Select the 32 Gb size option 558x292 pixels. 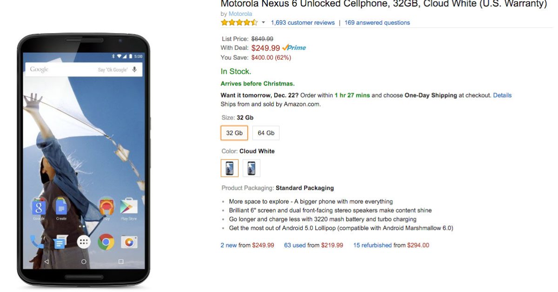(x=234, y=133)
